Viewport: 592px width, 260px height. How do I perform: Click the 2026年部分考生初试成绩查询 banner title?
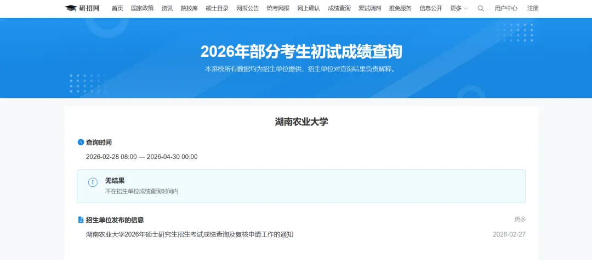pyautogui.click(x=301, y=51)
